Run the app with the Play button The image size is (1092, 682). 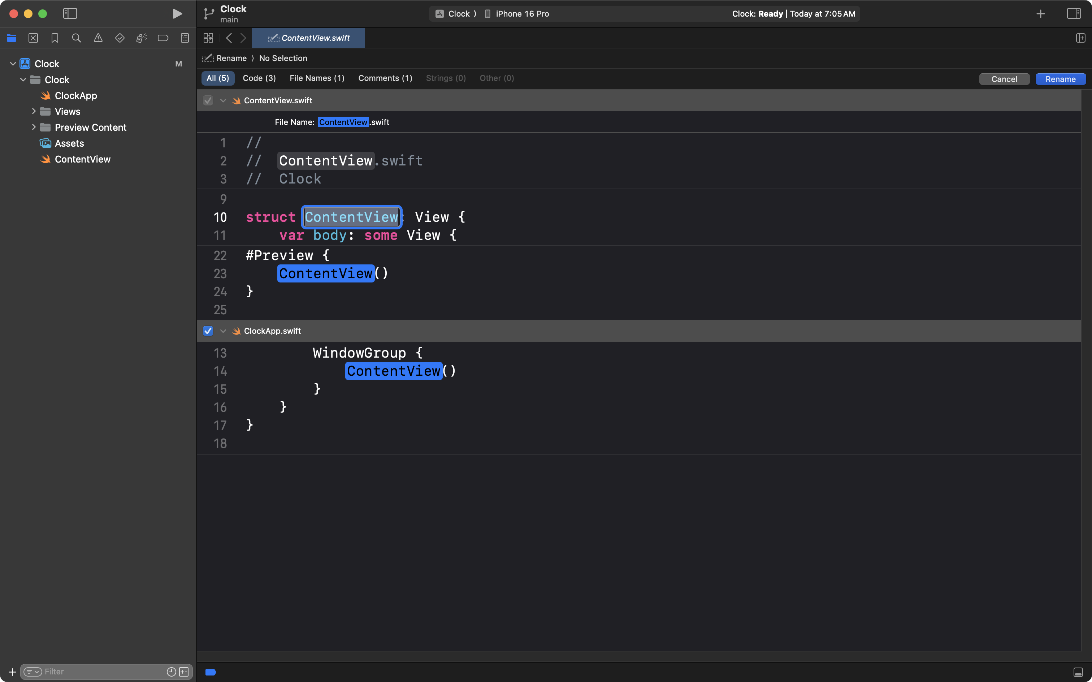click(177, 13)
